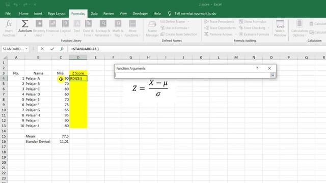Expand Error Checking dropdown arrow
The image size is (326, 183).
tap(268, 28)
